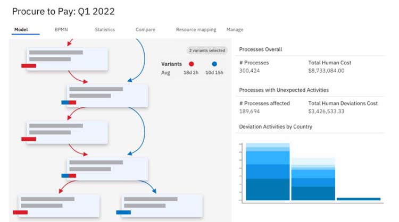
Task: Click the middle stacked bar in country chart
Action: click(x=313, y=179)
